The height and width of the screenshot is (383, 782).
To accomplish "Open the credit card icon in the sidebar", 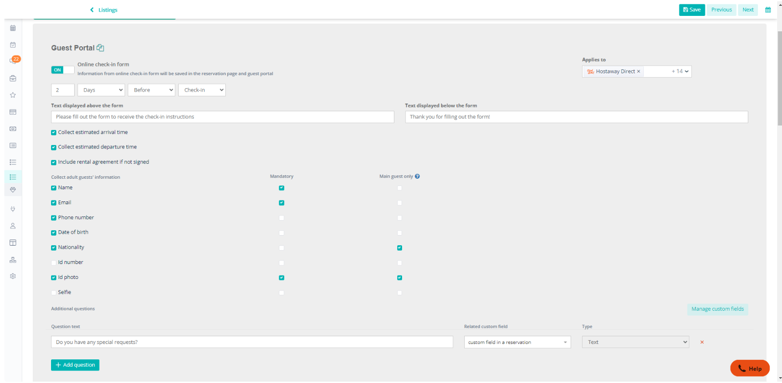I will click(13, 112).
